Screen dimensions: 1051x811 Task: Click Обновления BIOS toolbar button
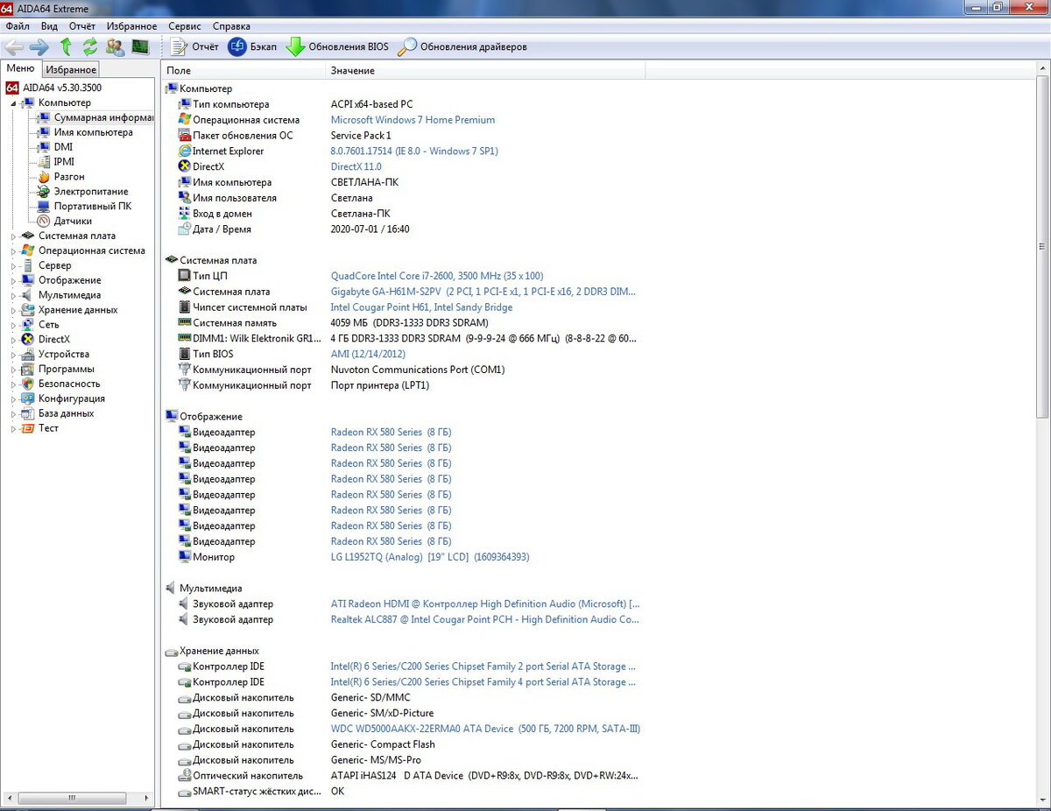tap(337, 46)
